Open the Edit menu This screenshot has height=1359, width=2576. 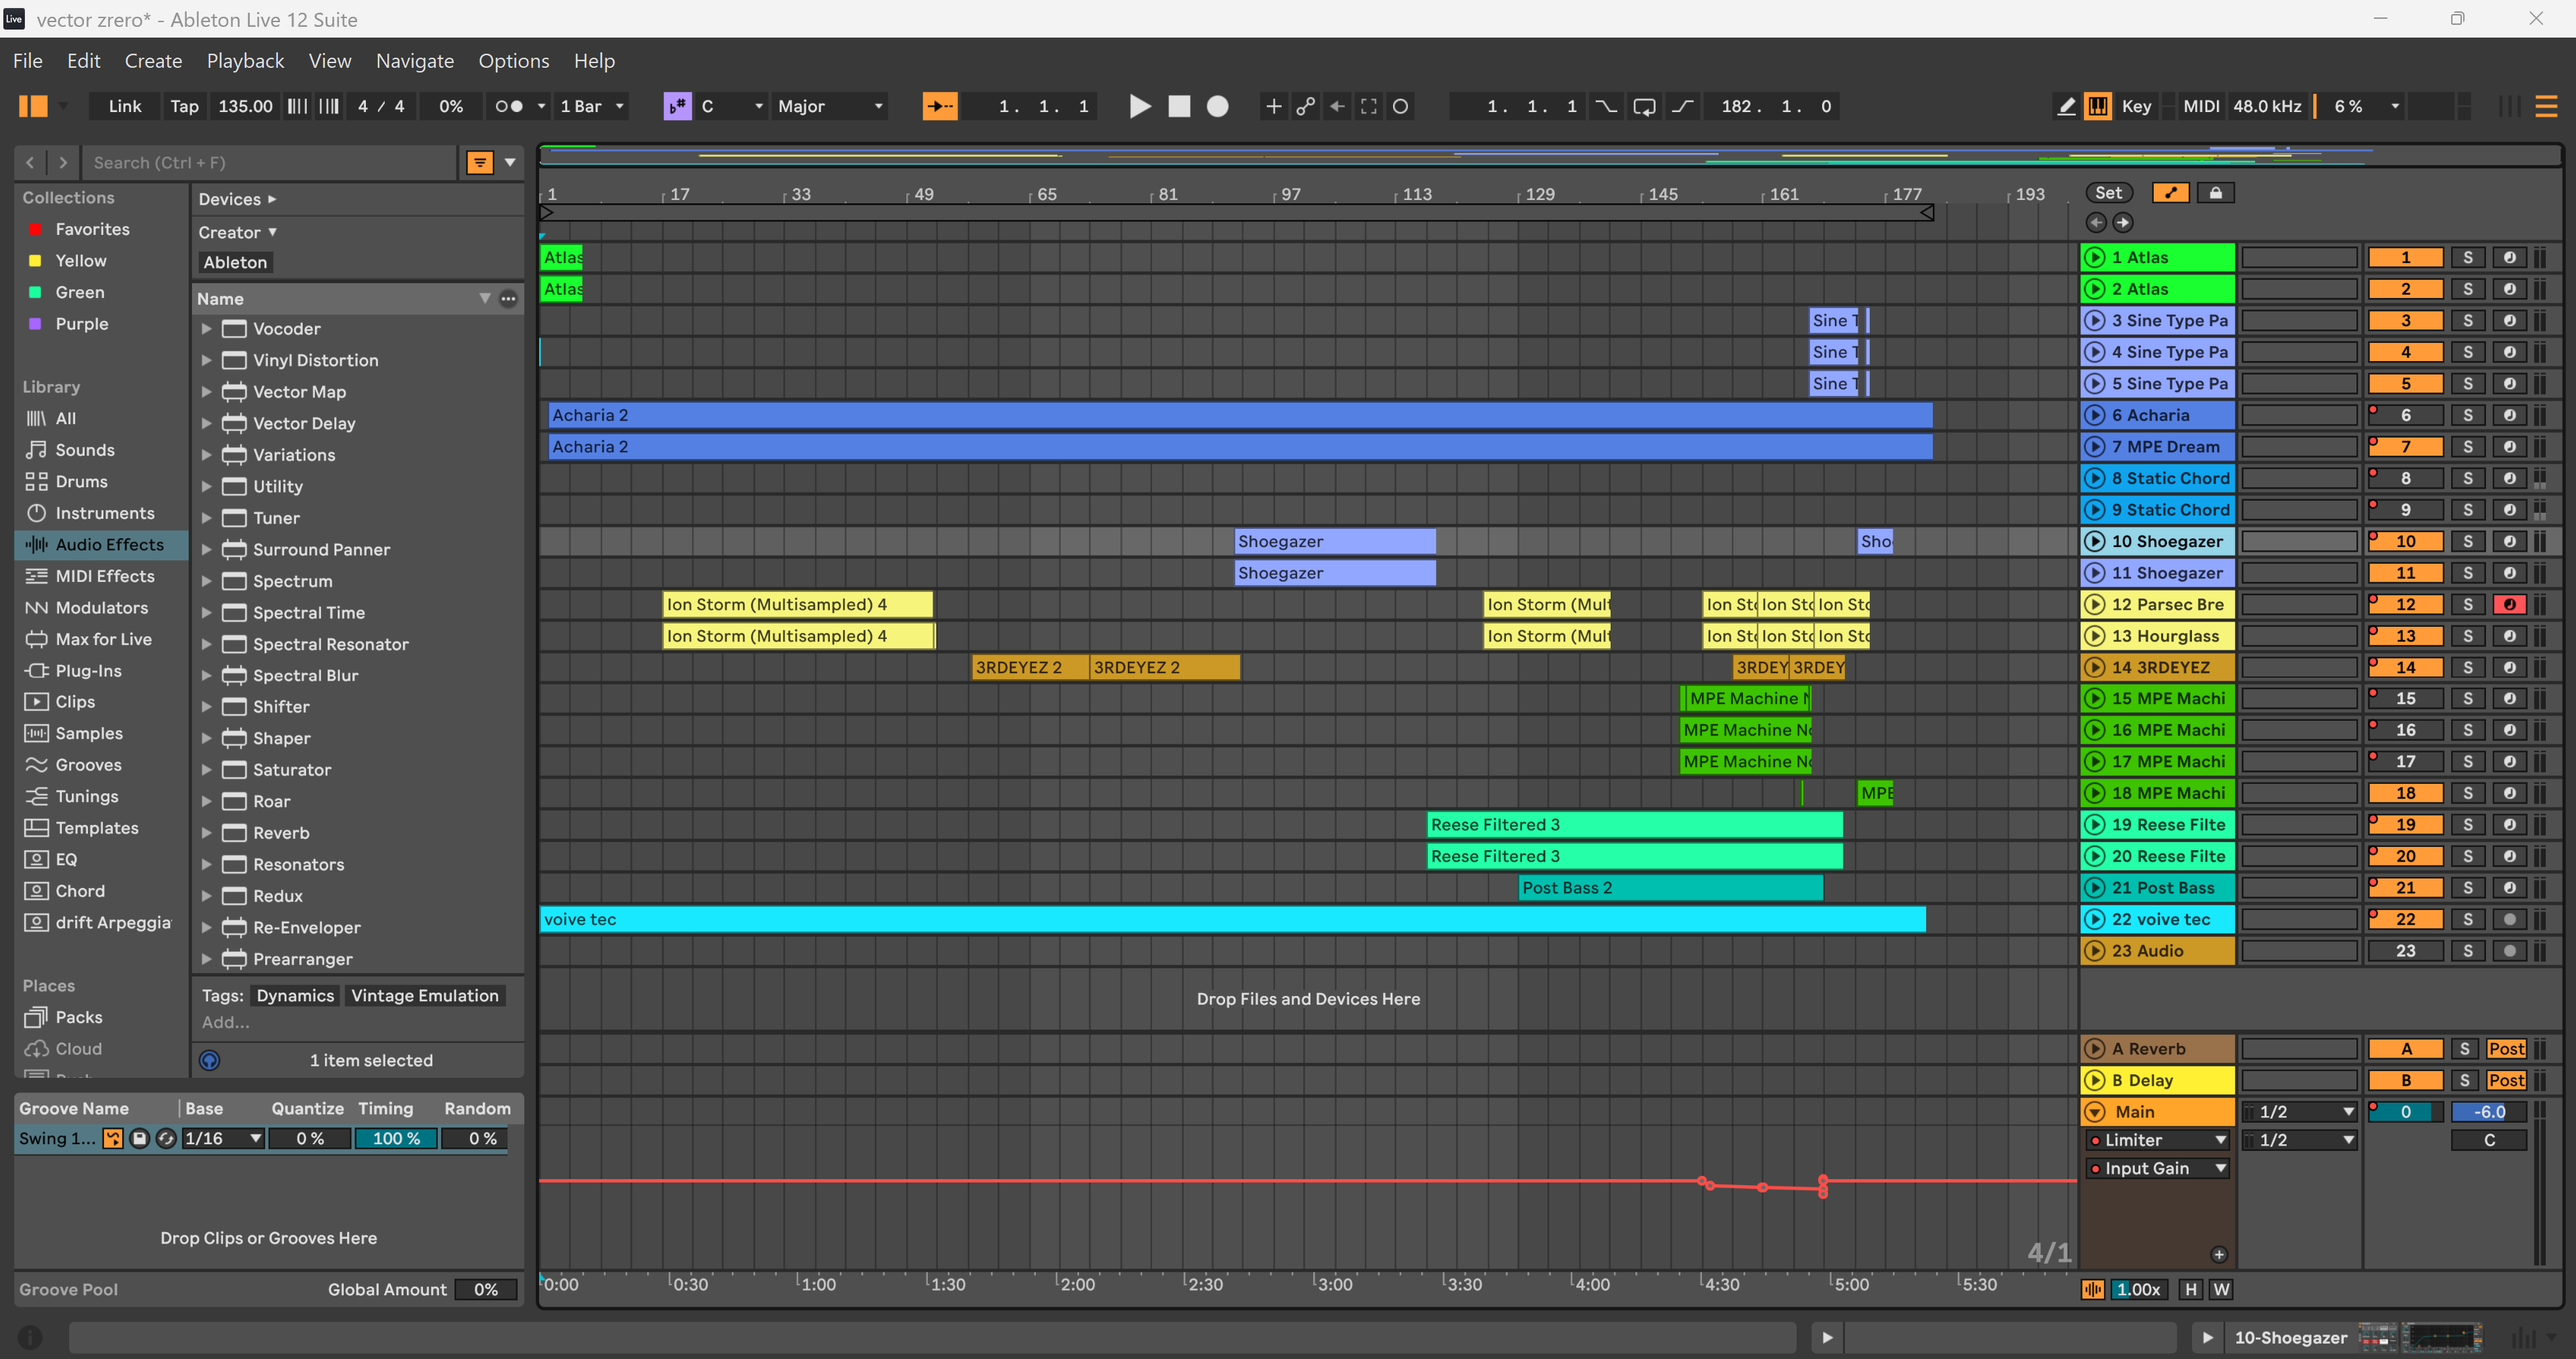point(83,61)
